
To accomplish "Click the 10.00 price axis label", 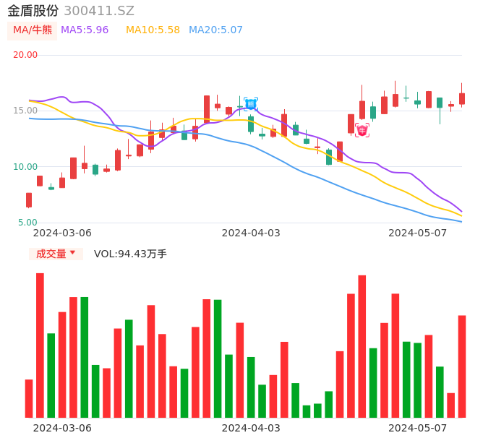I will (x=25, y=167).
